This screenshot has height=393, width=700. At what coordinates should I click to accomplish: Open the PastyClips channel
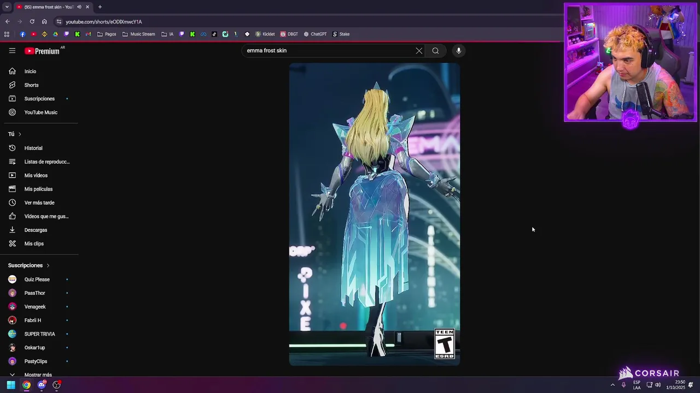(x=38, y=361)
